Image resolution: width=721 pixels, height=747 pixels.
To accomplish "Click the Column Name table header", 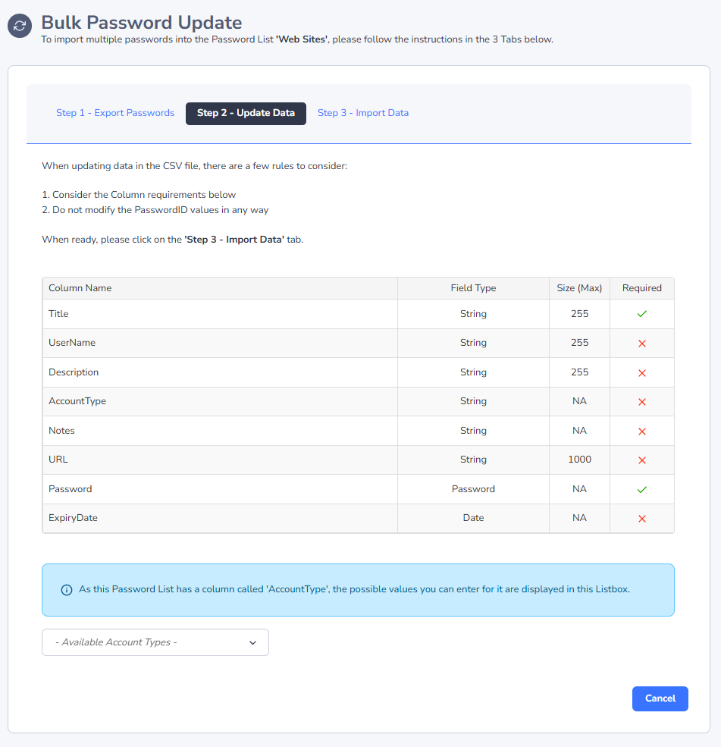I will pos(80,288).
